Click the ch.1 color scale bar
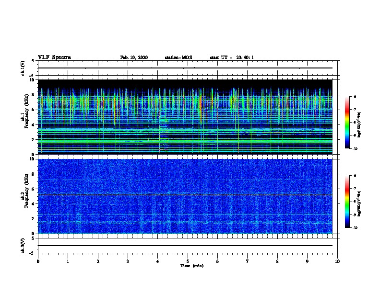 (347, 123)
